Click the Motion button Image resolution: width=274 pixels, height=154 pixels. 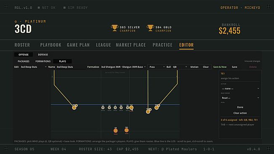[194, 67]
